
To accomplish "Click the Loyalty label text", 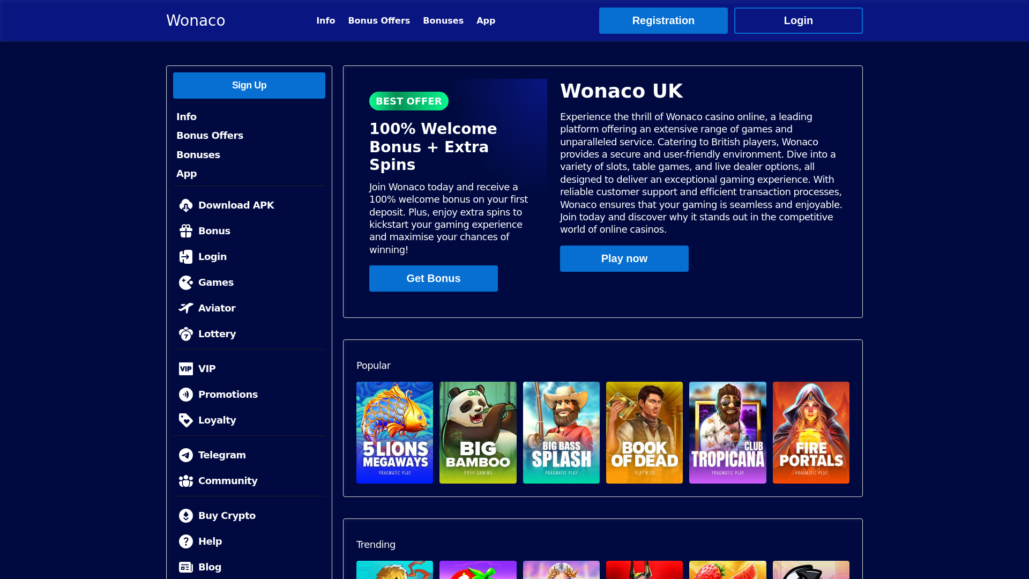I will point(217,420).
